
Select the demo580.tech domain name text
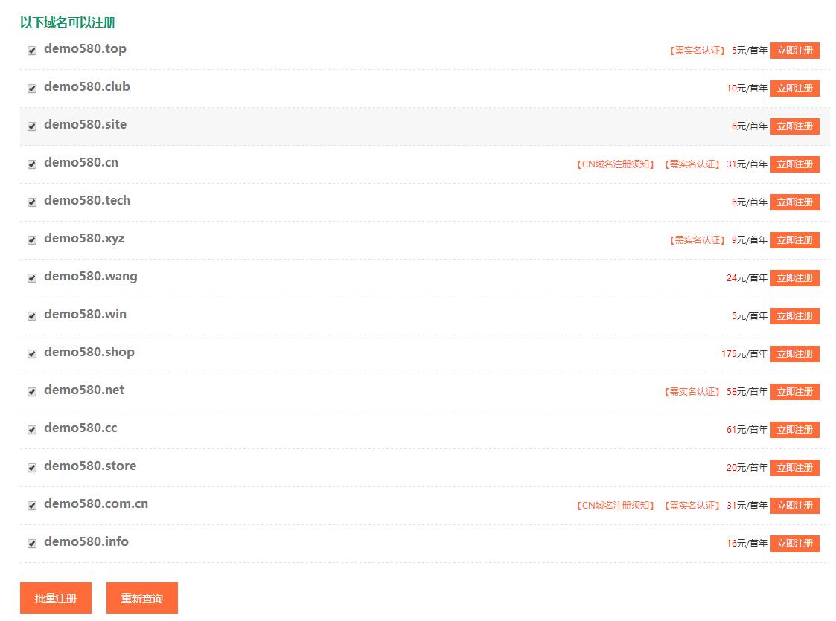click(86, 201)
